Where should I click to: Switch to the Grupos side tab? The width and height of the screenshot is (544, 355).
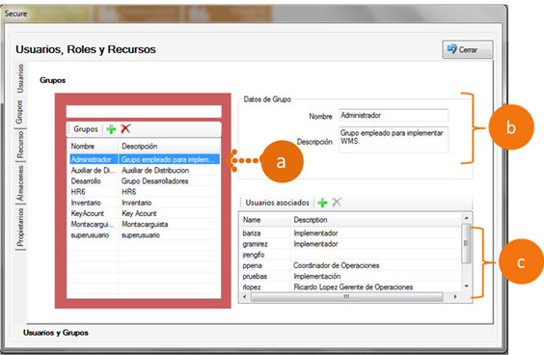pyautogui.click(x=19, y=112)
